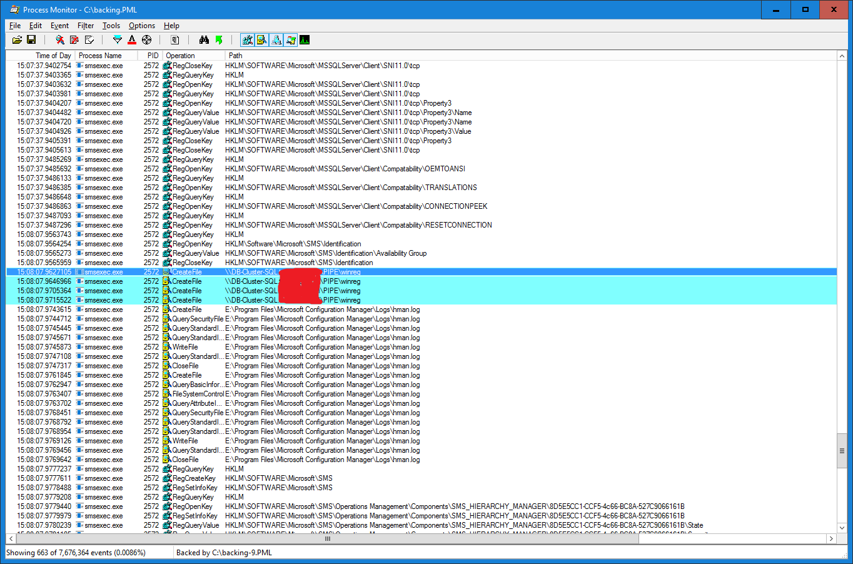Click the file icon on row 15:08:07.9743615
Viewport: 853px width, 564px height.
point(167,310)
